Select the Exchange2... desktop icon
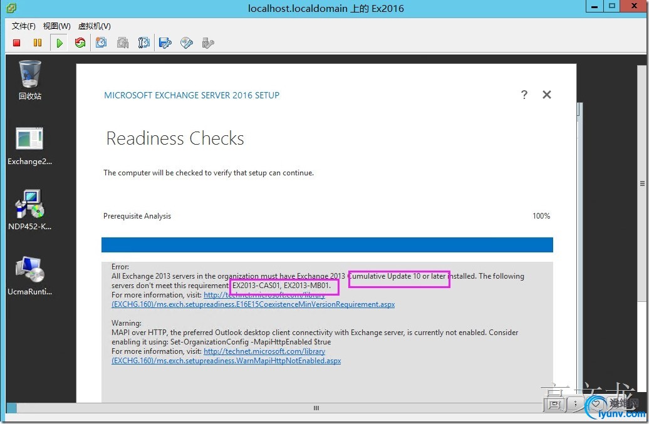The width and height of the screenshot is (649, 424). coord(30,146)
